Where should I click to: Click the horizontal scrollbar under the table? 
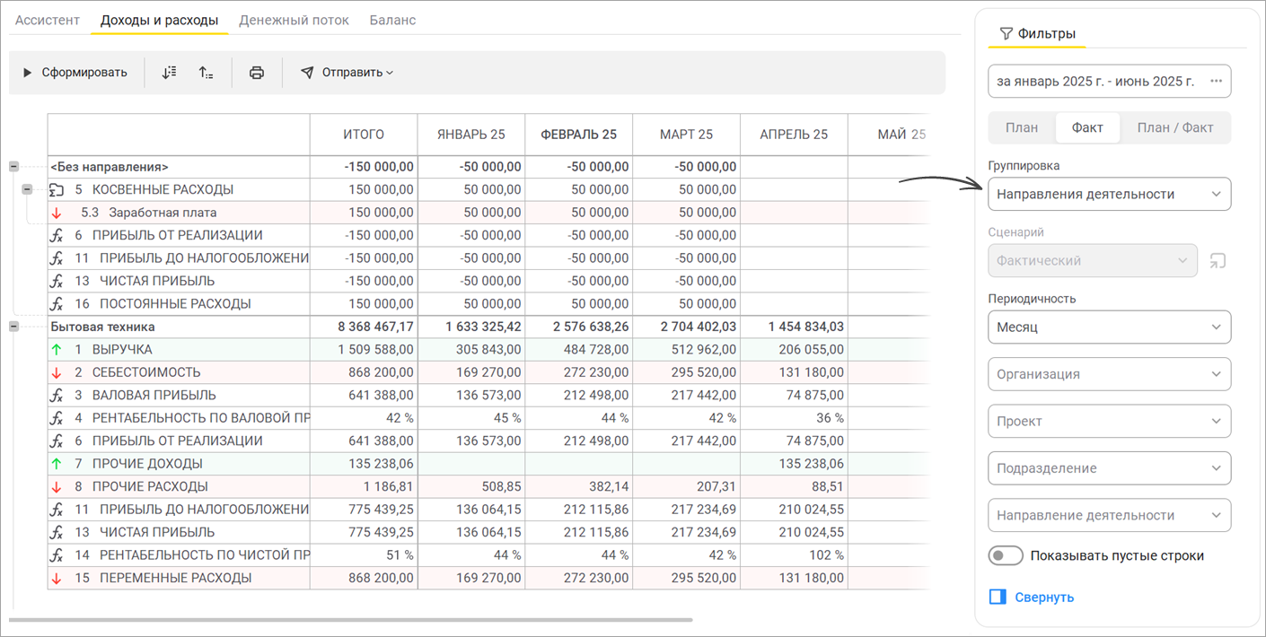[x=350, y=620]
